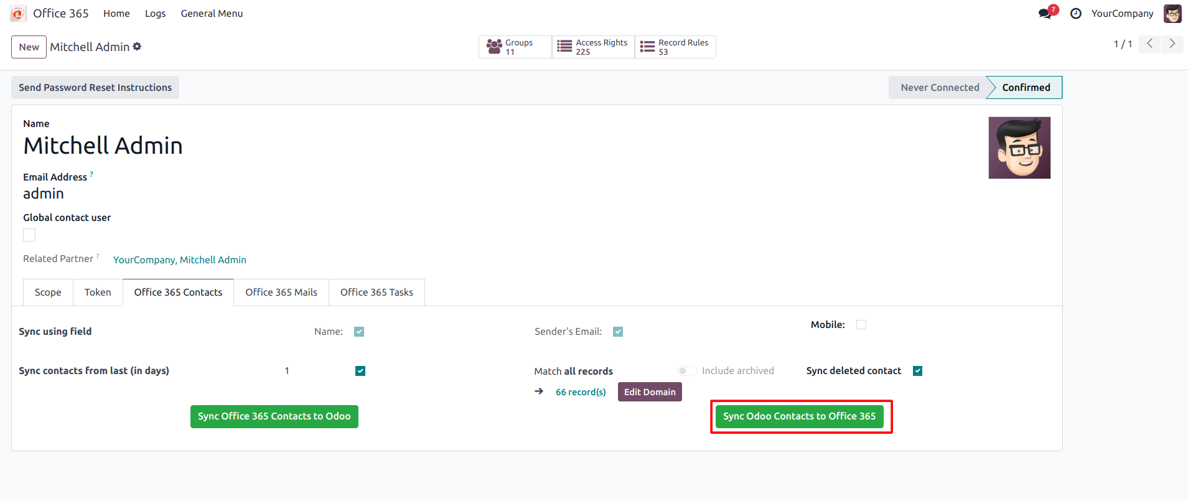Viewport: 1188px width, 501px height.
Task: Switch to the Token tab
Action: [x=98, y=293]
